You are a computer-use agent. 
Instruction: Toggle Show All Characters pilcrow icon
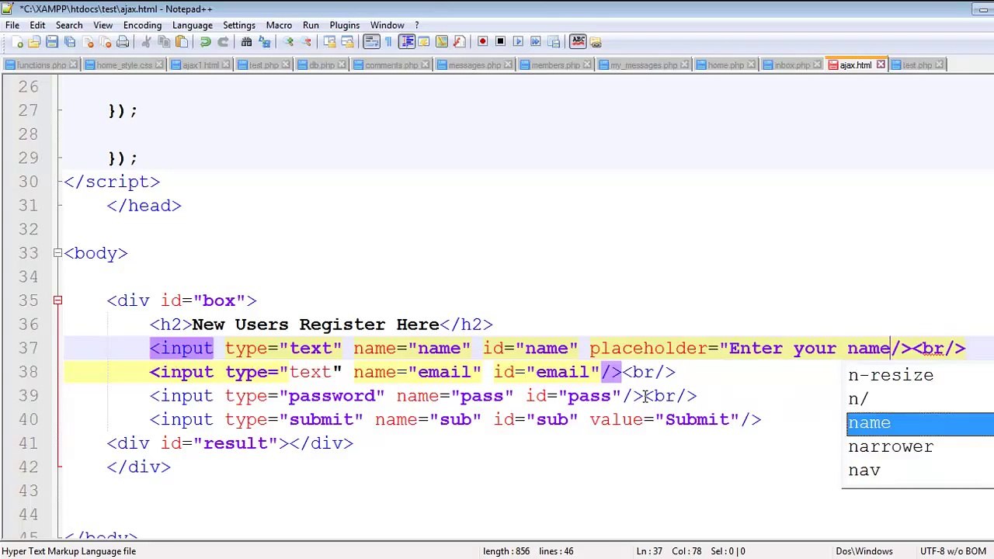click(x=388, y=42)
